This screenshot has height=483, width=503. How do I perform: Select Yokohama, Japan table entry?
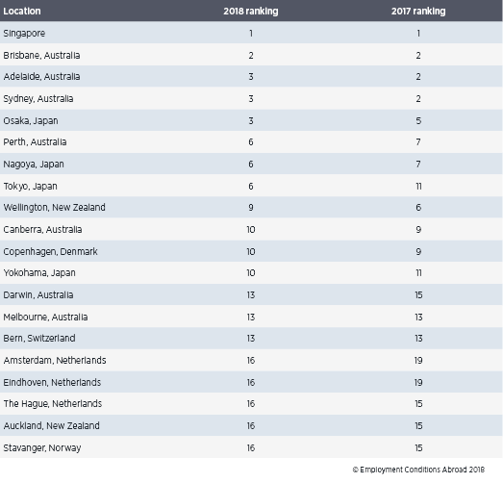39,273
